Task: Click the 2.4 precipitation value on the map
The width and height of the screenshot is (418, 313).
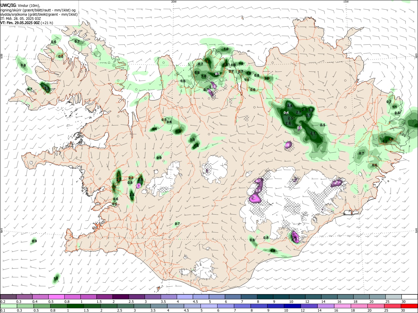Action: pos(132,195)
